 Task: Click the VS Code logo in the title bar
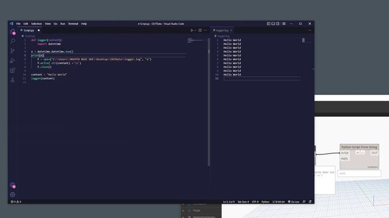[x=12, y=24]
